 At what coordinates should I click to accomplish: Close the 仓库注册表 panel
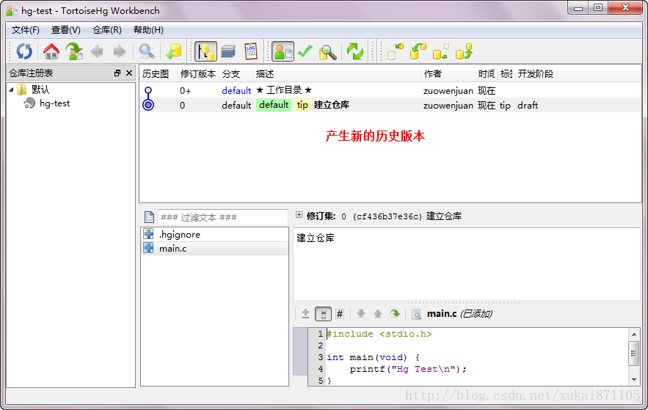point(129,73)
